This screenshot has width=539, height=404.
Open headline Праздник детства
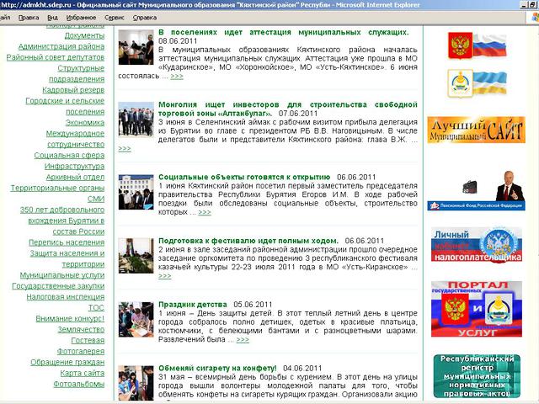pos(193,305)
